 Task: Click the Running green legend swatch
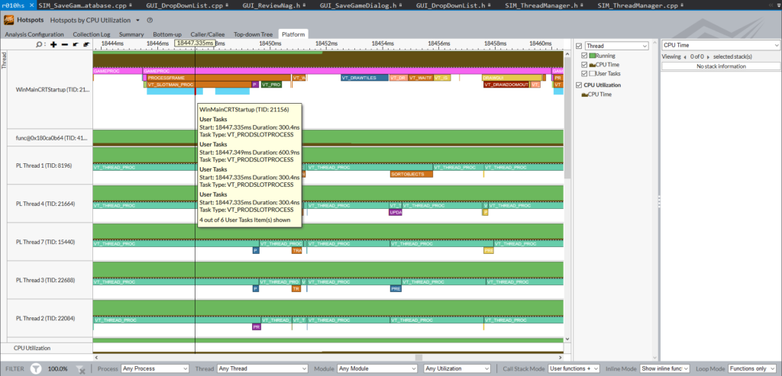593,56
